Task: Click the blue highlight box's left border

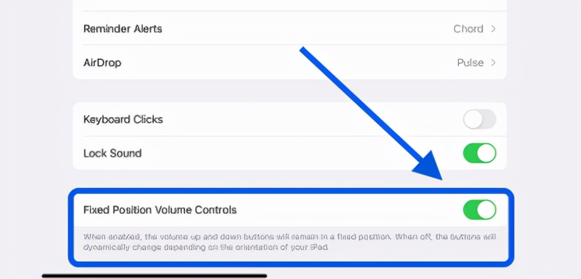Action: click(x=70, y=228)
